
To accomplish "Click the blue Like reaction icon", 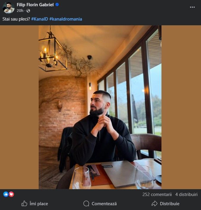I will tap(6, 194).
